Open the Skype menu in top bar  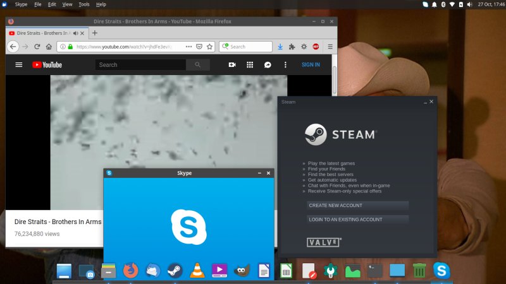click(x=21, y=4)
